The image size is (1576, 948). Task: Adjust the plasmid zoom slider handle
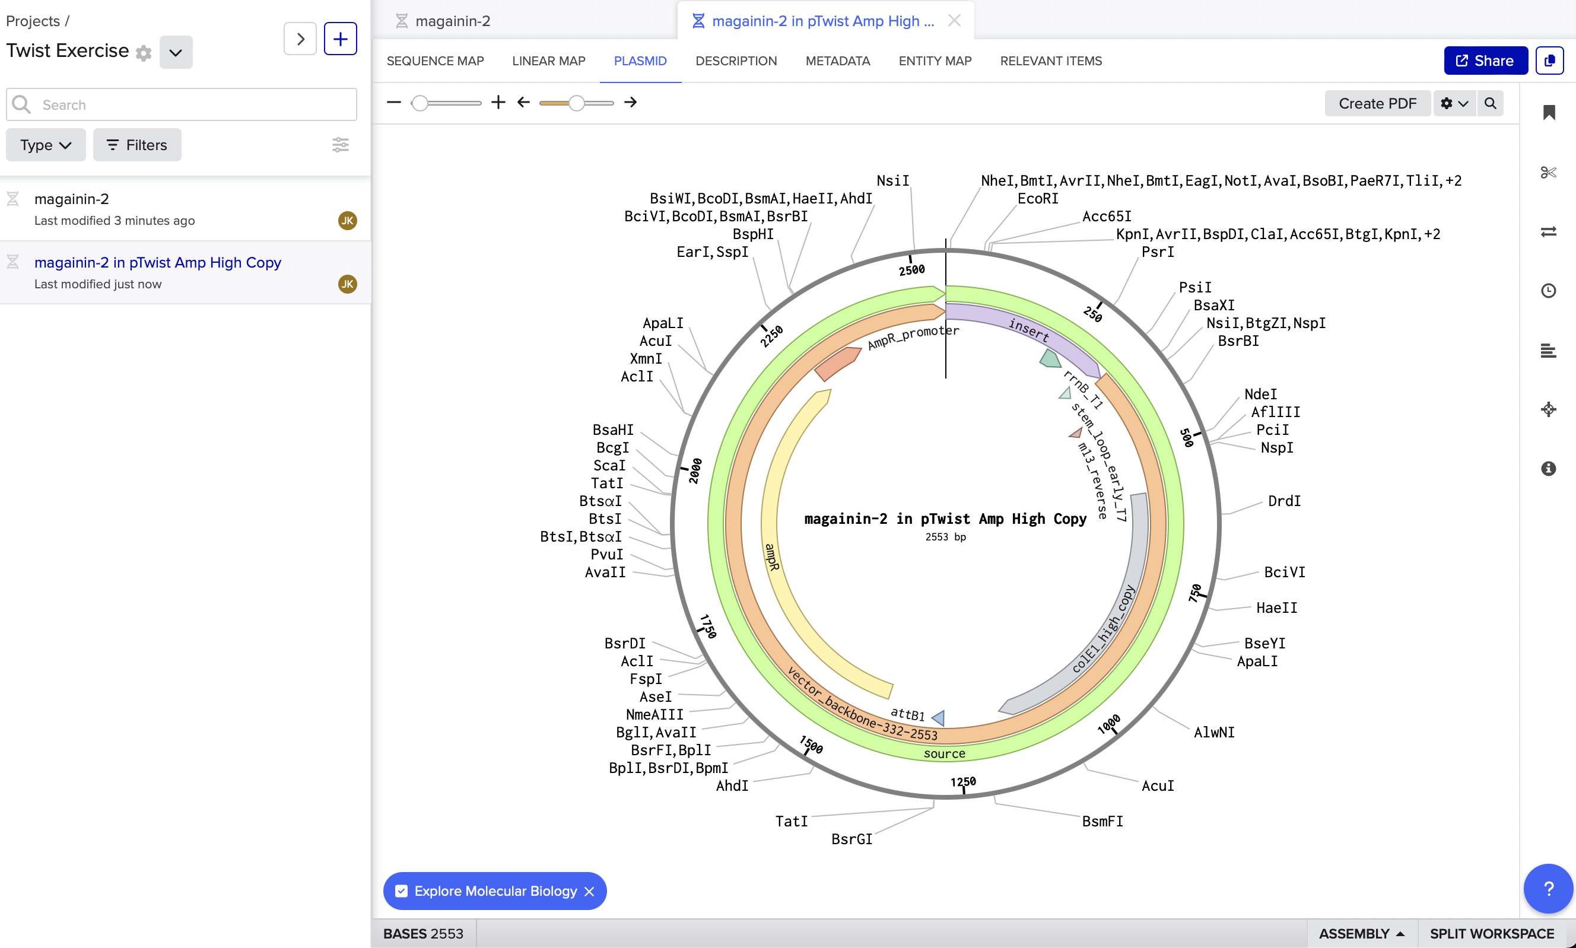click(x=420, y=103)
